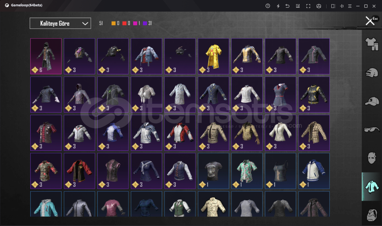The width and height of the screenshot is (382, 226).
Task: Open the glasses category in the sidebar
Action: (372, 129)
